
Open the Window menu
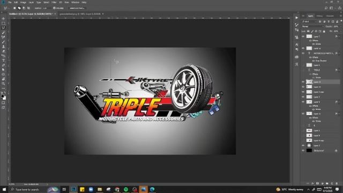tap(75, 2)
